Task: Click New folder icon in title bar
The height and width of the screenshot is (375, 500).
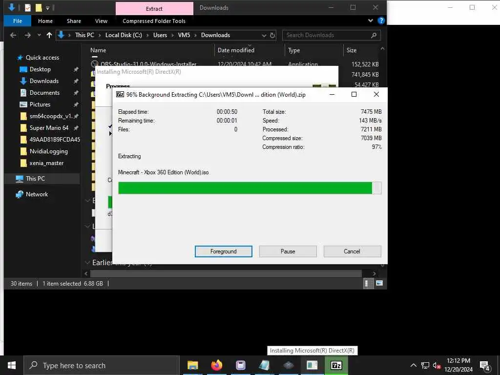Action: point(39,8)
